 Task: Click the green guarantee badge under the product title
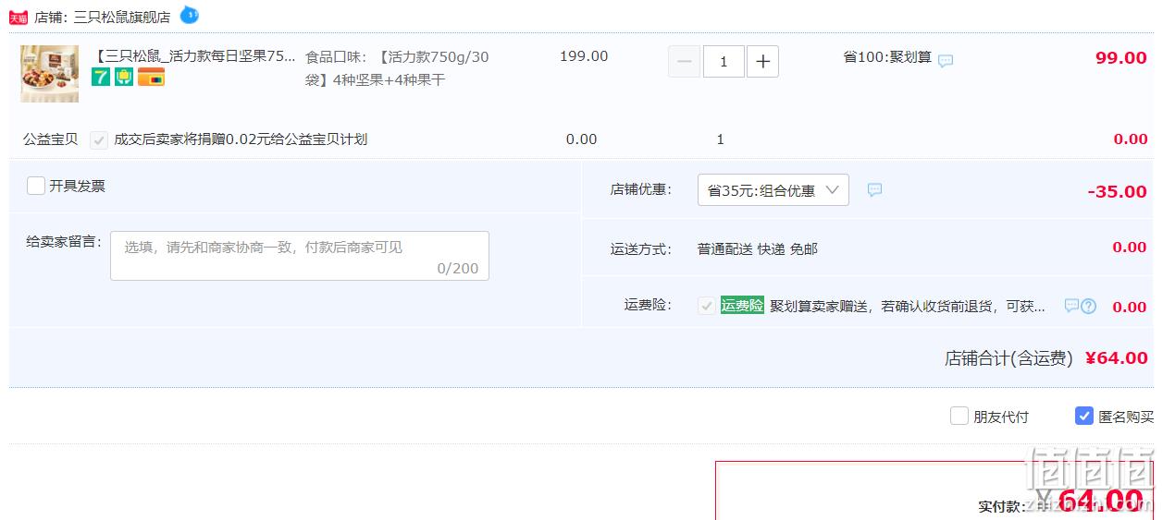124,78
